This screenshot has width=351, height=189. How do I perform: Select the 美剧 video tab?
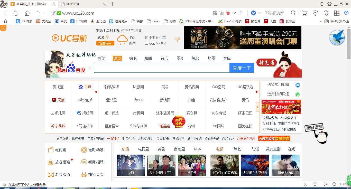point(161,149)
